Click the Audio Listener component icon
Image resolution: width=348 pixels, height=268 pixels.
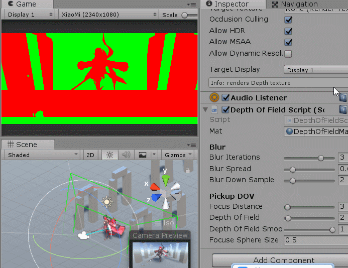[214, 97]
